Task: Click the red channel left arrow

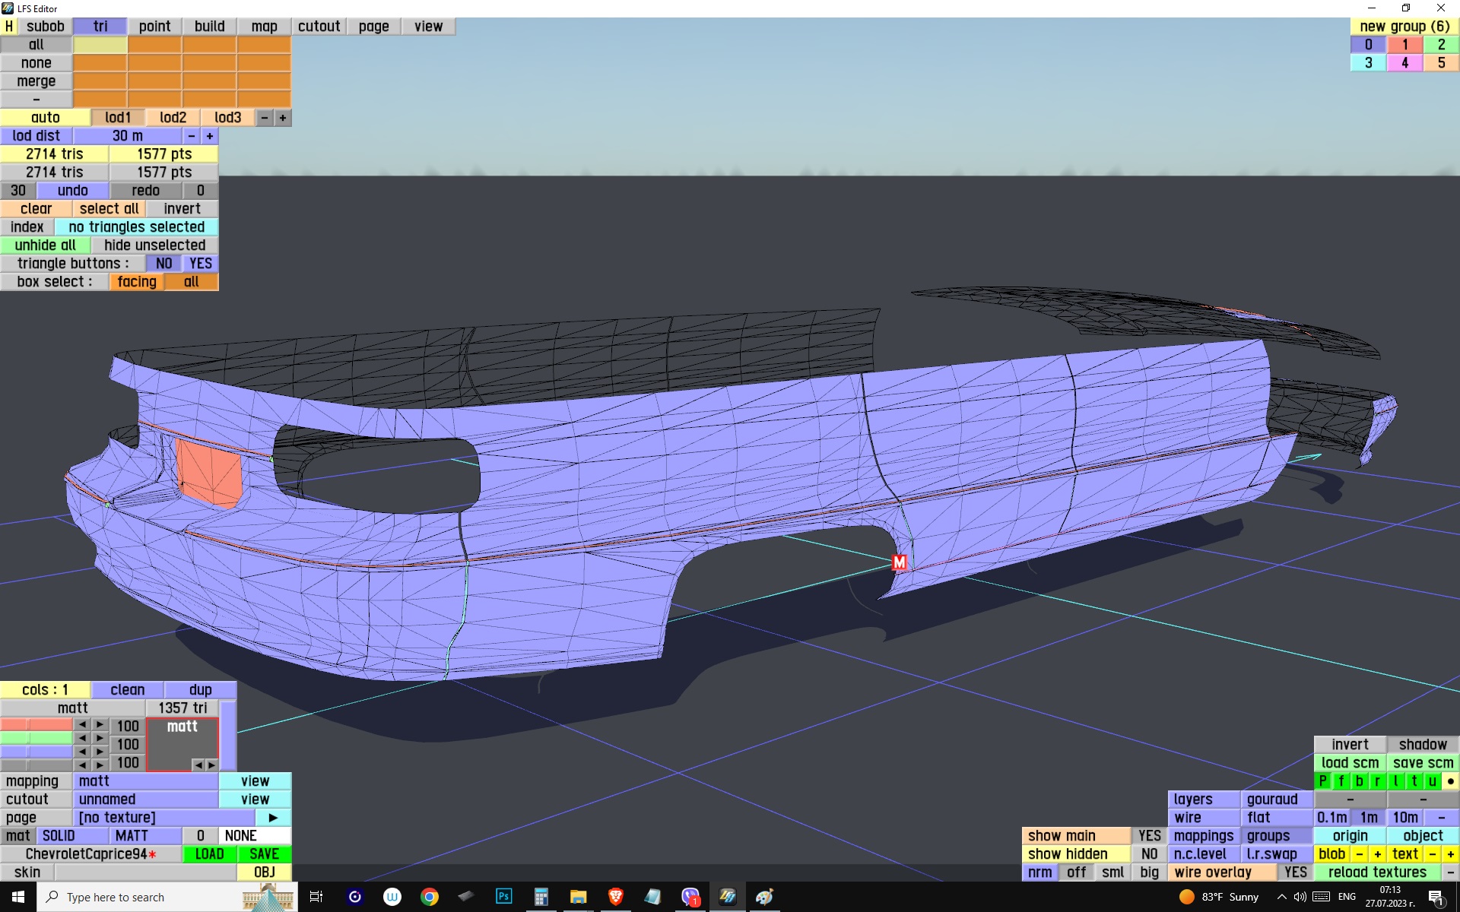Action: [82, 725]
